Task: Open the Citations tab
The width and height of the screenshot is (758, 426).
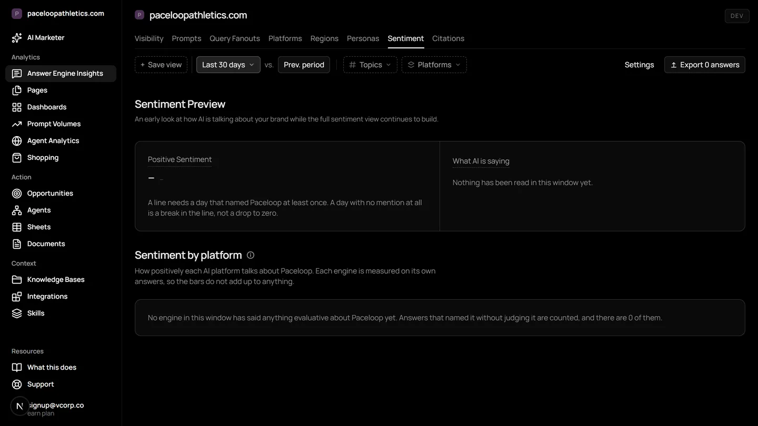Action: (x=448, y=38)
